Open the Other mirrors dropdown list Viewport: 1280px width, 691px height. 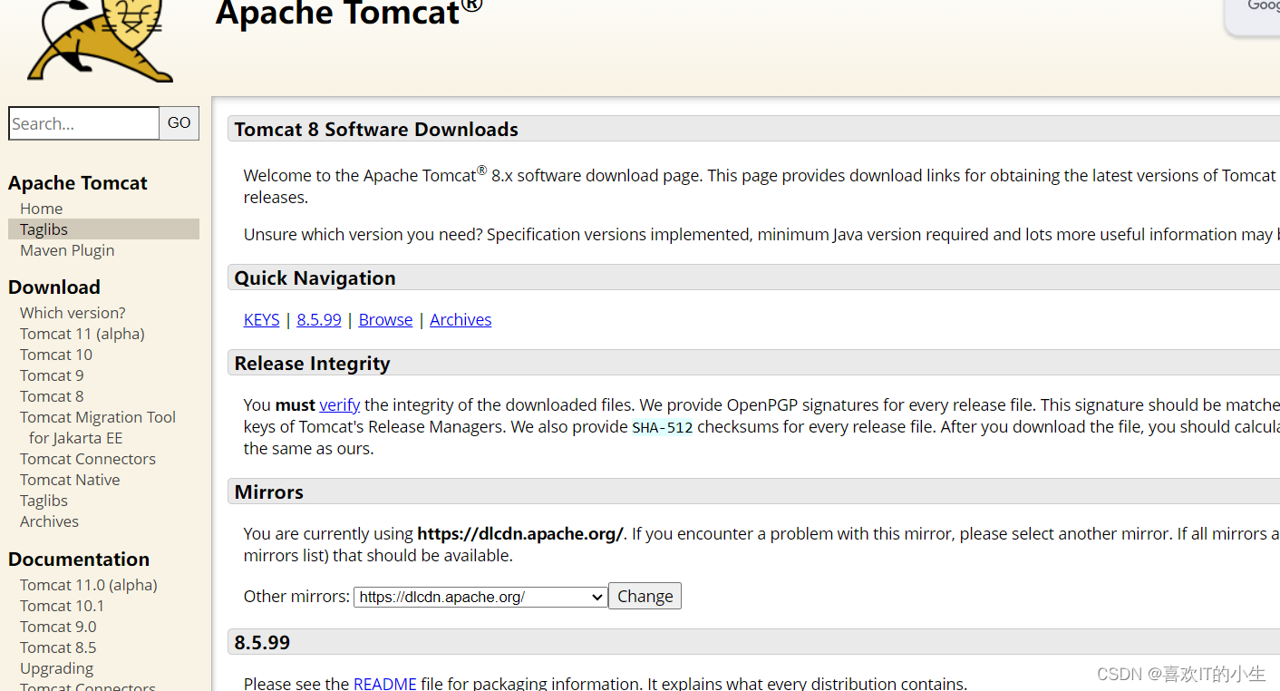[479, 597]
